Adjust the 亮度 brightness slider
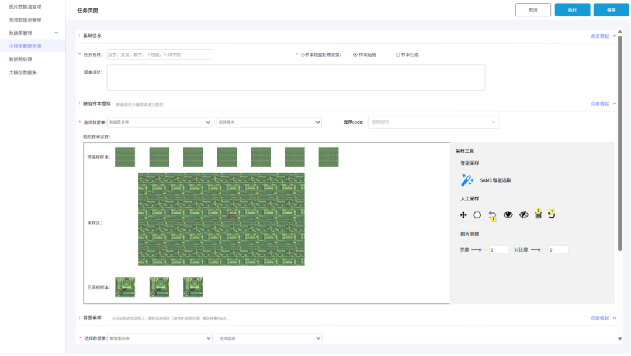631x356 pixels. click(x=479, y=250)
